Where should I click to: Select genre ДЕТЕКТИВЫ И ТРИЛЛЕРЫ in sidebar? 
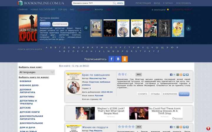28,102
